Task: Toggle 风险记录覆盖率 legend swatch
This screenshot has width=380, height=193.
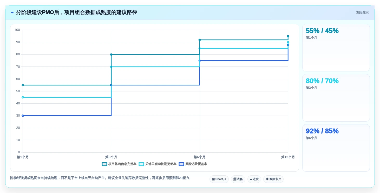Action: coord(181,164)
